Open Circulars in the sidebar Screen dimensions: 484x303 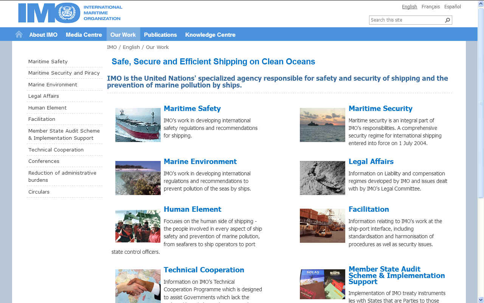point(39,192)
